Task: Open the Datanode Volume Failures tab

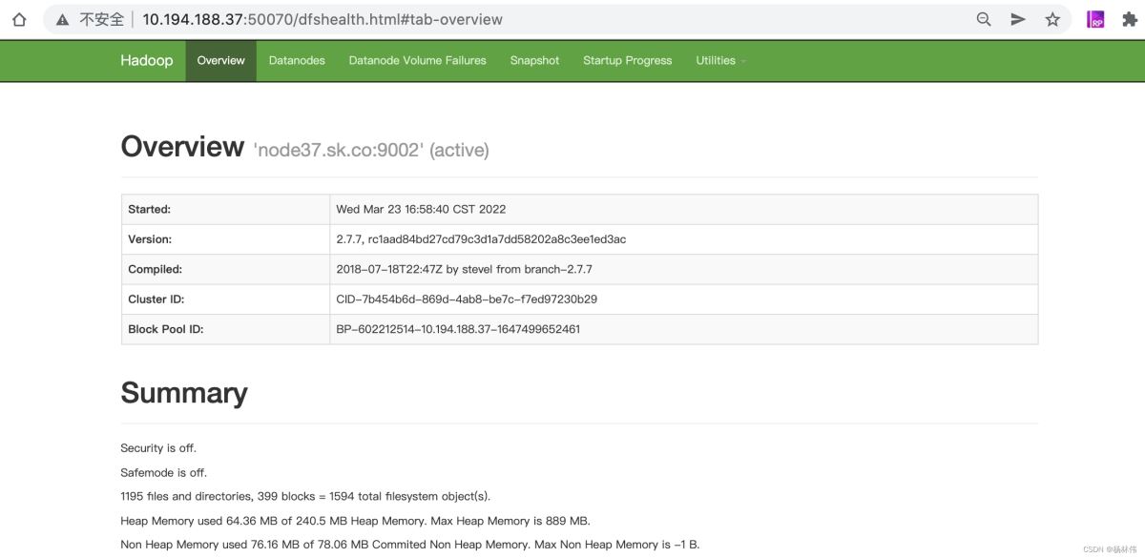Action: pos(417,60)
